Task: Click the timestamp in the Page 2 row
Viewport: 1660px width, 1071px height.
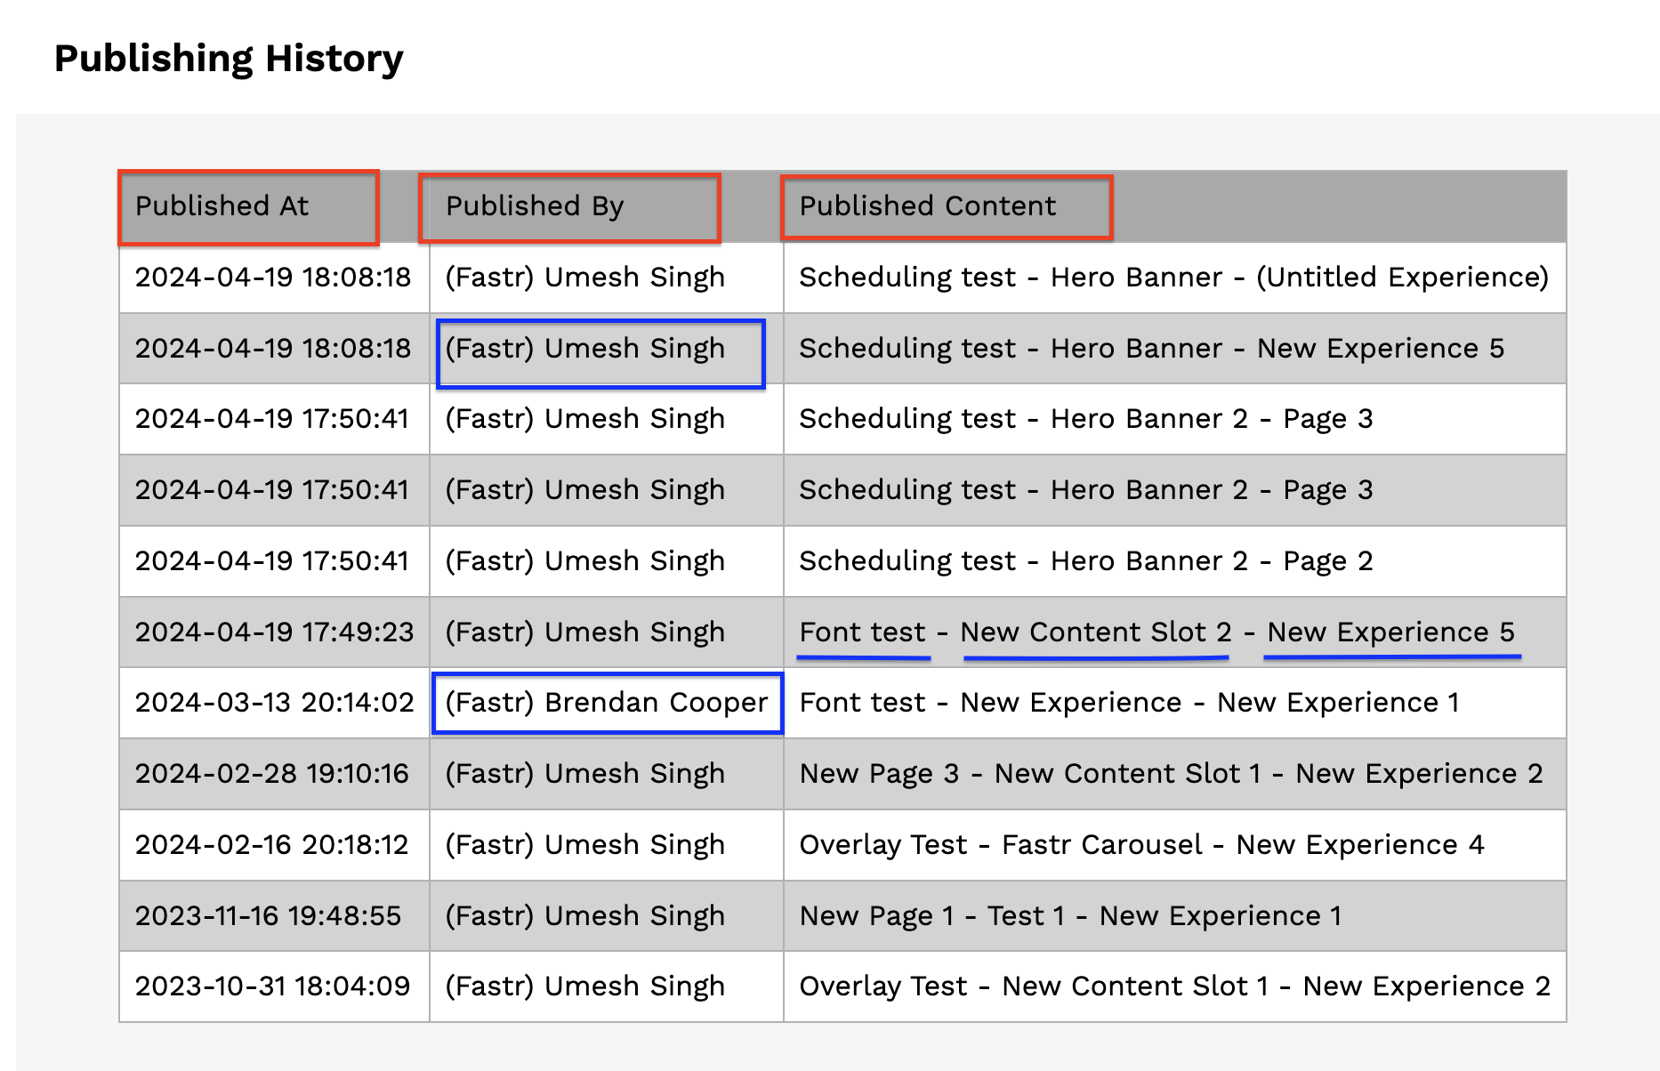Action: (x=272, y=560)
